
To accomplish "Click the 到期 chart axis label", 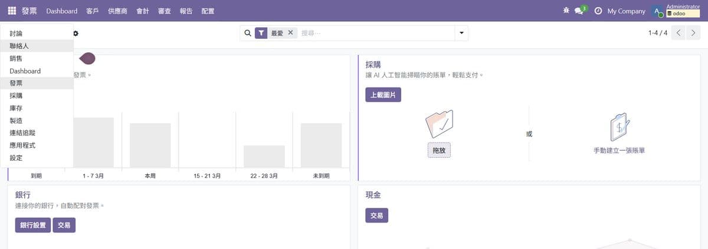I will 37,176.
